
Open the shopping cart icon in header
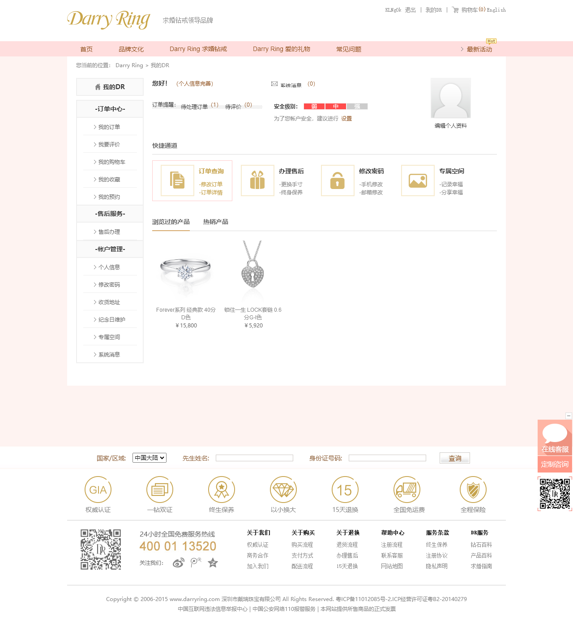tap(455, 10)
